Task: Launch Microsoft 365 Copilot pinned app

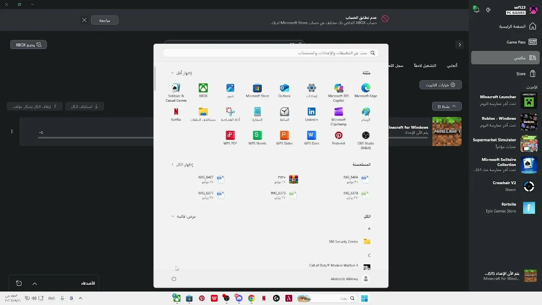Action: click(x=338, y=93)
